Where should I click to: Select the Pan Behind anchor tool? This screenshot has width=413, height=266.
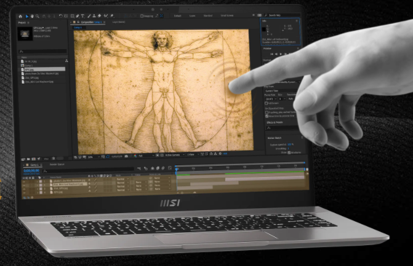(66, 16)
